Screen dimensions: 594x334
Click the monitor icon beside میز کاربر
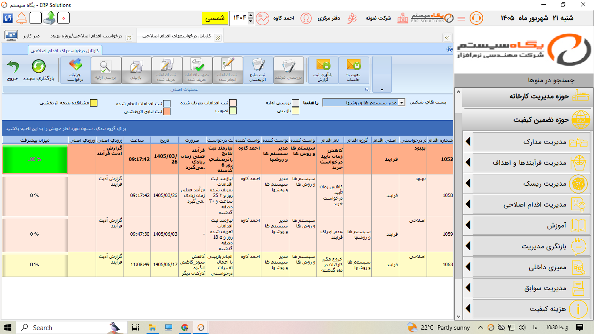(11, 36)
